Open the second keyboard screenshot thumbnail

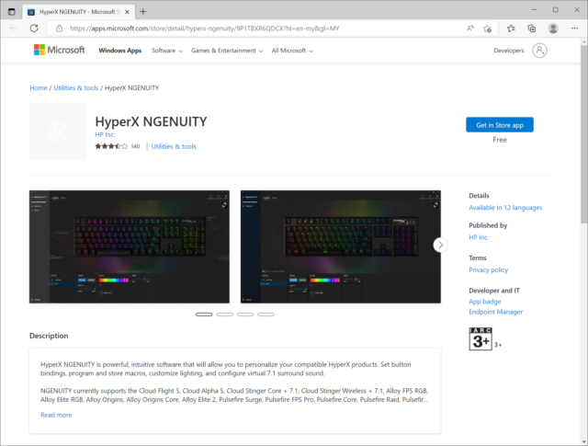click(x=341, y=246)
